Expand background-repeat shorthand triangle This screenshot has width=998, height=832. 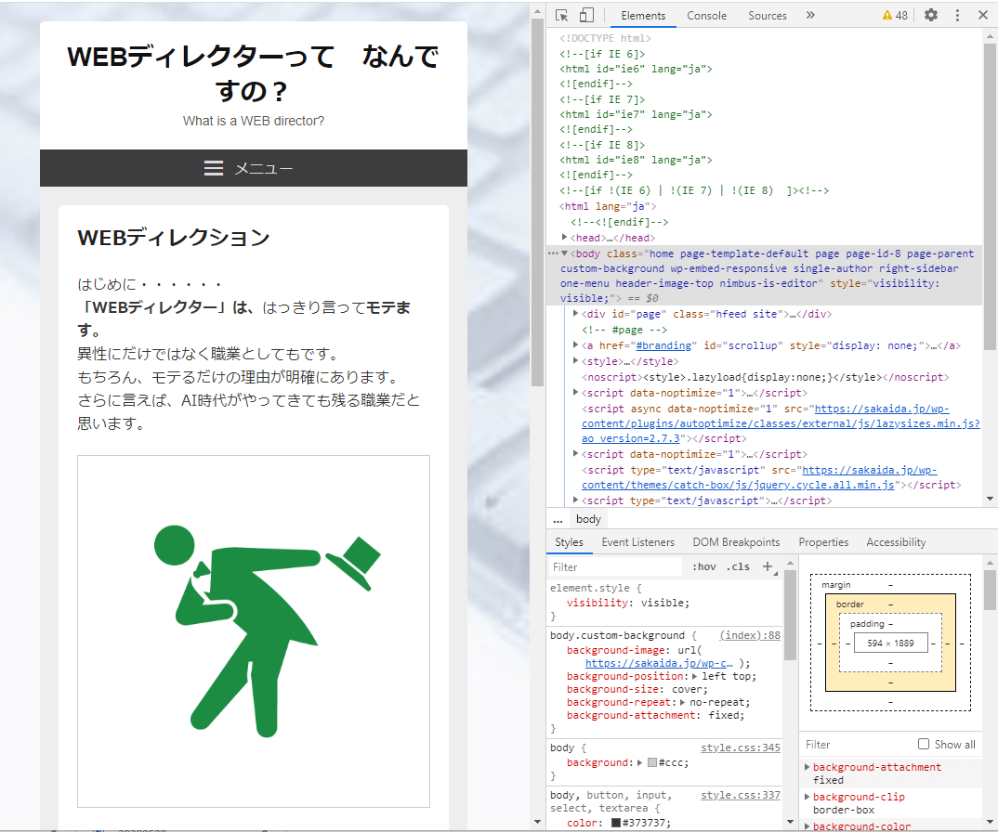point(682,702)
